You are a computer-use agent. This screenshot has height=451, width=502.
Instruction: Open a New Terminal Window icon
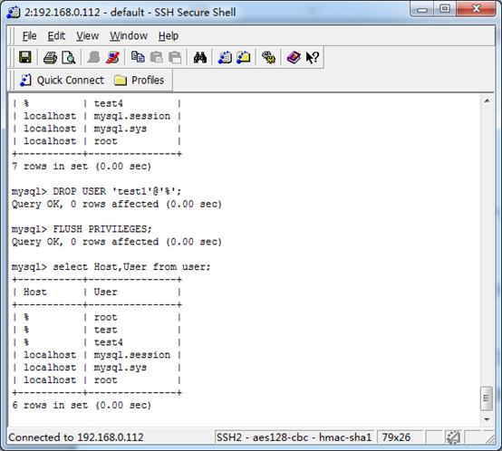(x=225, y=58)
